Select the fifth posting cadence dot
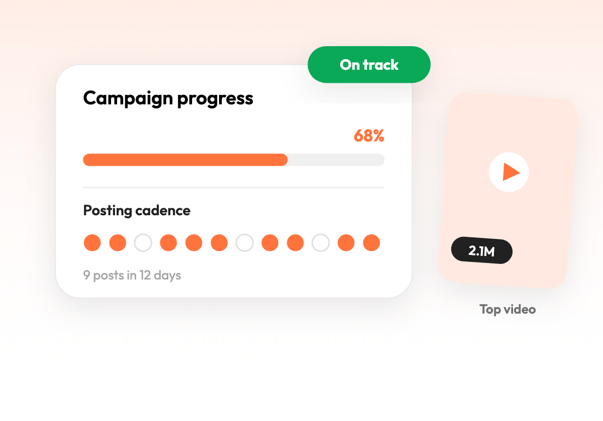Screen dimensions: 603x421 coord(193,243)
